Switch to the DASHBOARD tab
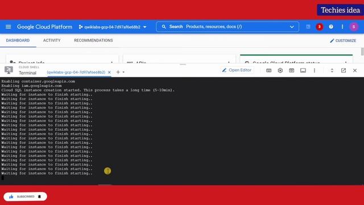The height and width of the screenshot is (205, 364). (x=18, y=40)
